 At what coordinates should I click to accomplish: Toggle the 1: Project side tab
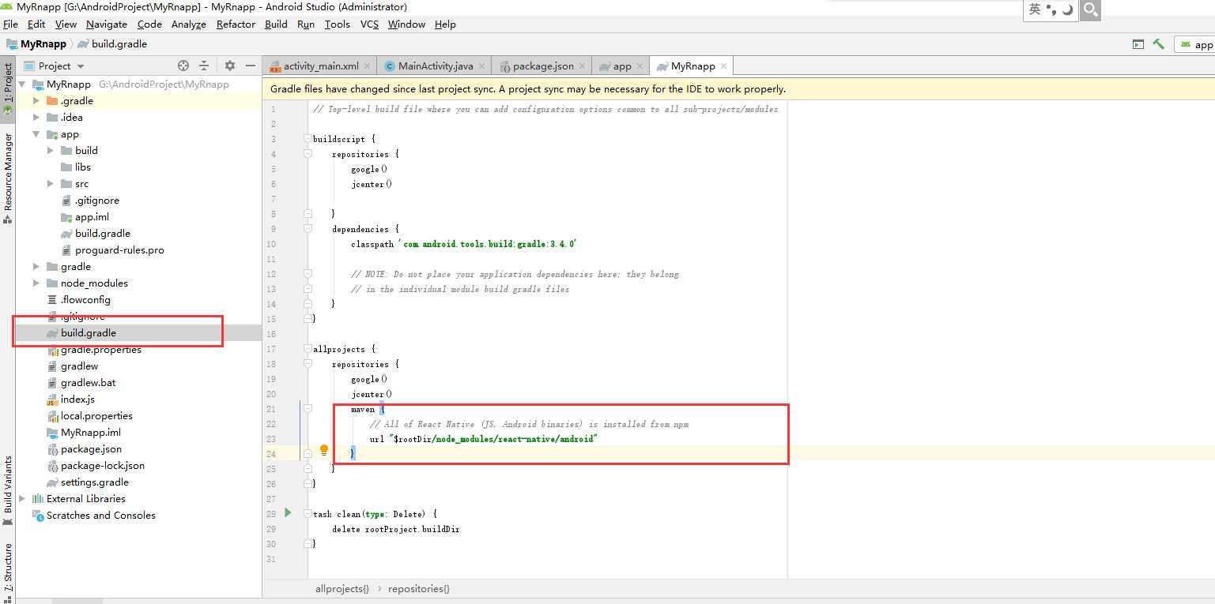pos(8,90)
